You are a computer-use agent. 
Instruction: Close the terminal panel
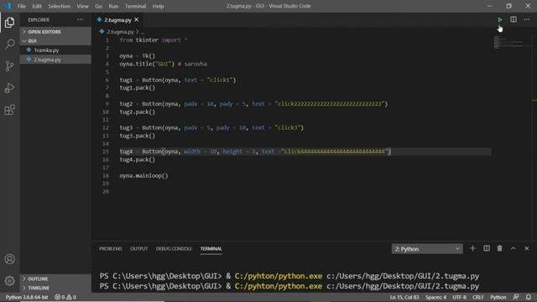pos(527,248)
